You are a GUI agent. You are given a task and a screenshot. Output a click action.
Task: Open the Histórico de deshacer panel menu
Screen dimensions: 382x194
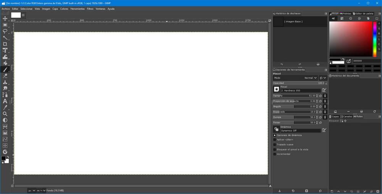[326, 14]
